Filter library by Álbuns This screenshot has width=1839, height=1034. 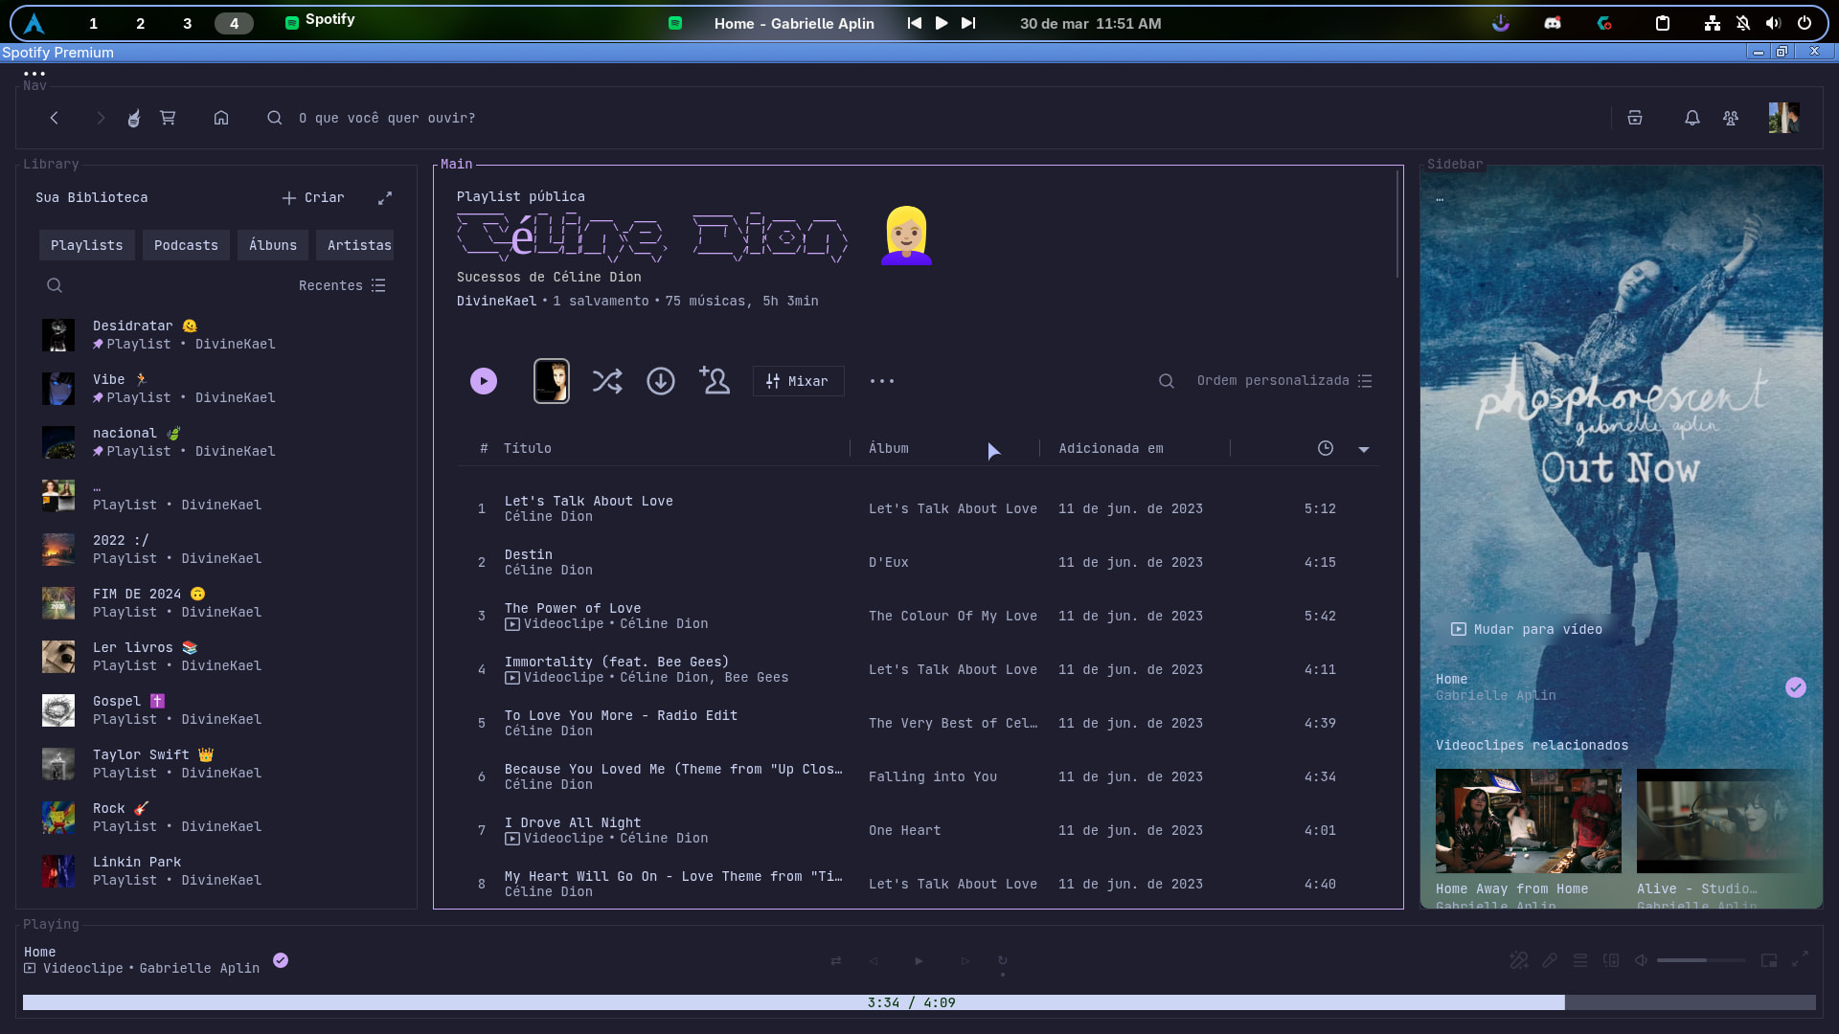click(x=273, y=245)
